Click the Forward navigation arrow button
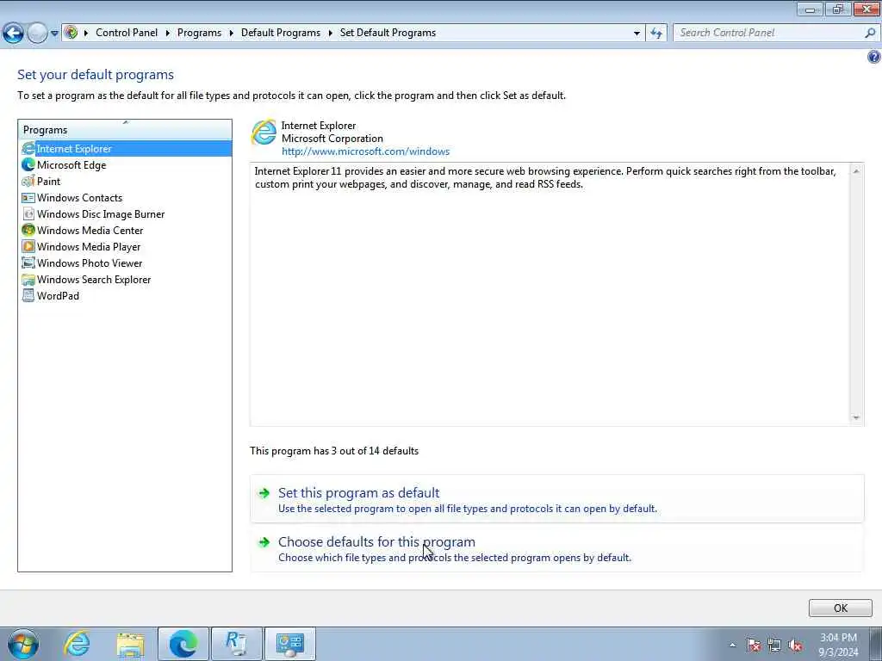882x661 pixels. [37, 33]
